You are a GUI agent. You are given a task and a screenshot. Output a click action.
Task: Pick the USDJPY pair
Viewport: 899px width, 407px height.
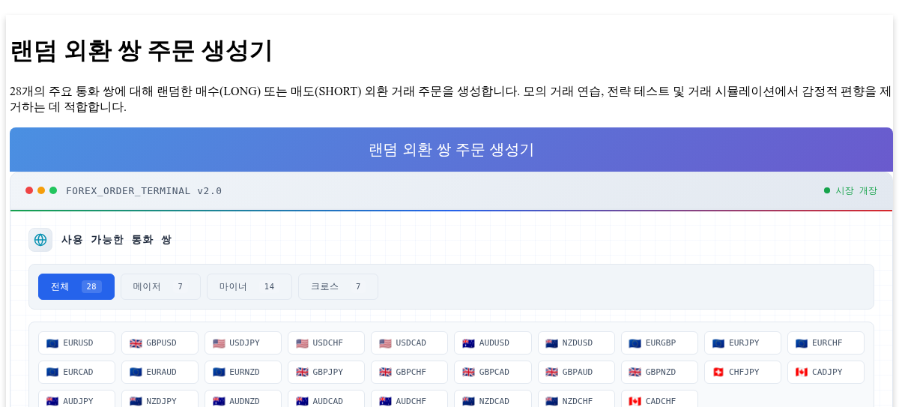pos(243,343)
